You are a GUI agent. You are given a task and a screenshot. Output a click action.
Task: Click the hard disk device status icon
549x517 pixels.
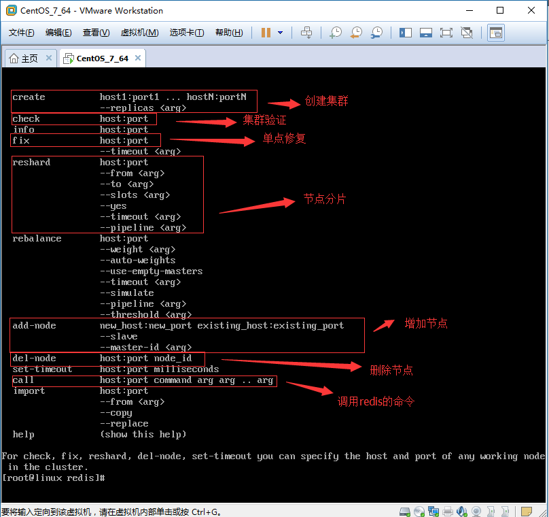pyautogui.click(x=404, y=511)
